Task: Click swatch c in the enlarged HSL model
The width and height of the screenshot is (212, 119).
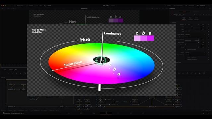Action: 137,38
